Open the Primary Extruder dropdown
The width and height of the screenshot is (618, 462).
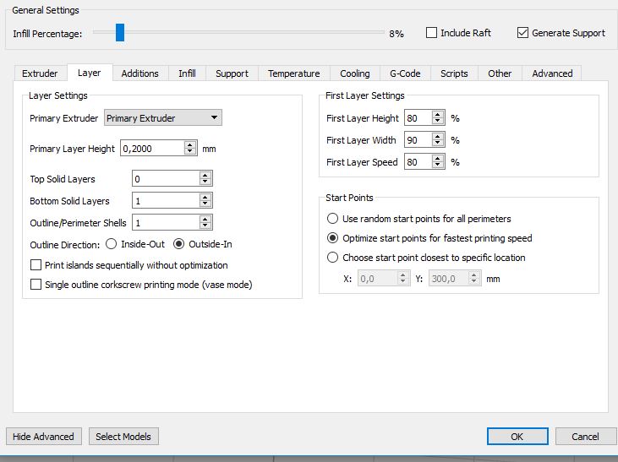[x=163, y=118]
